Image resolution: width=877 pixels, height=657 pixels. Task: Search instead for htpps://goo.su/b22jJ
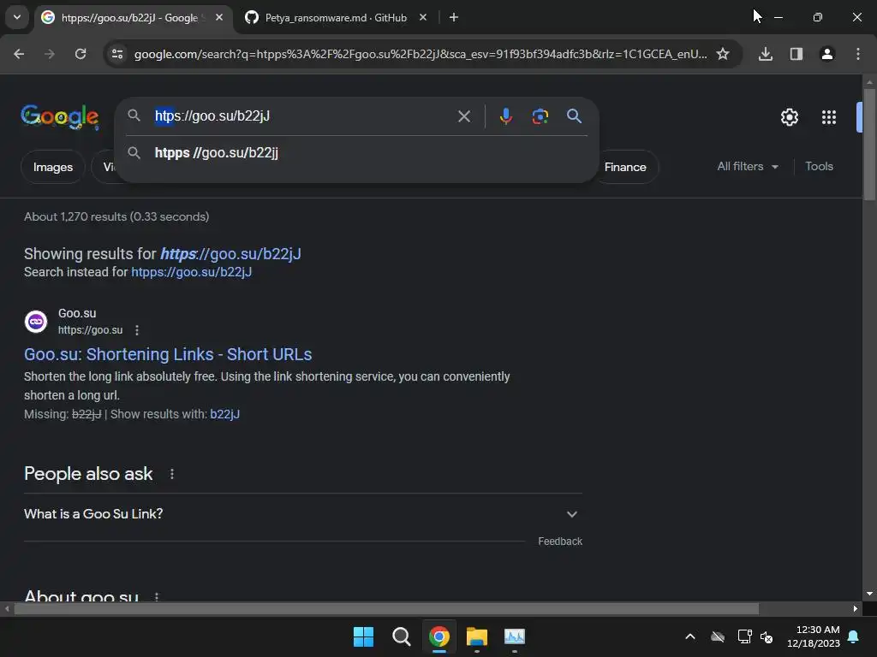(191, 272)
